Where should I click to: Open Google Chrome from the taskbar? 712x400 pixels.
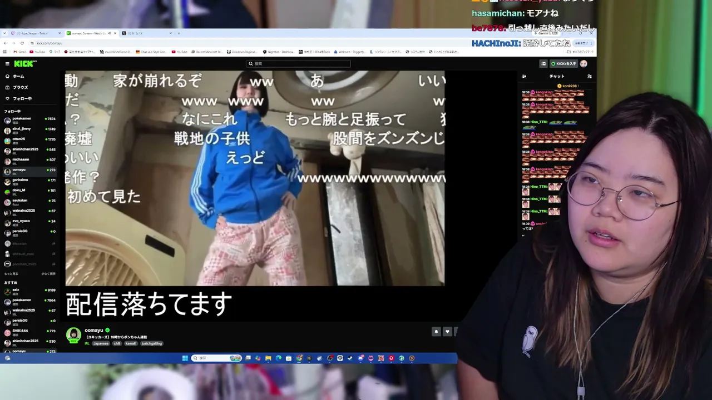tap(299, 358)
